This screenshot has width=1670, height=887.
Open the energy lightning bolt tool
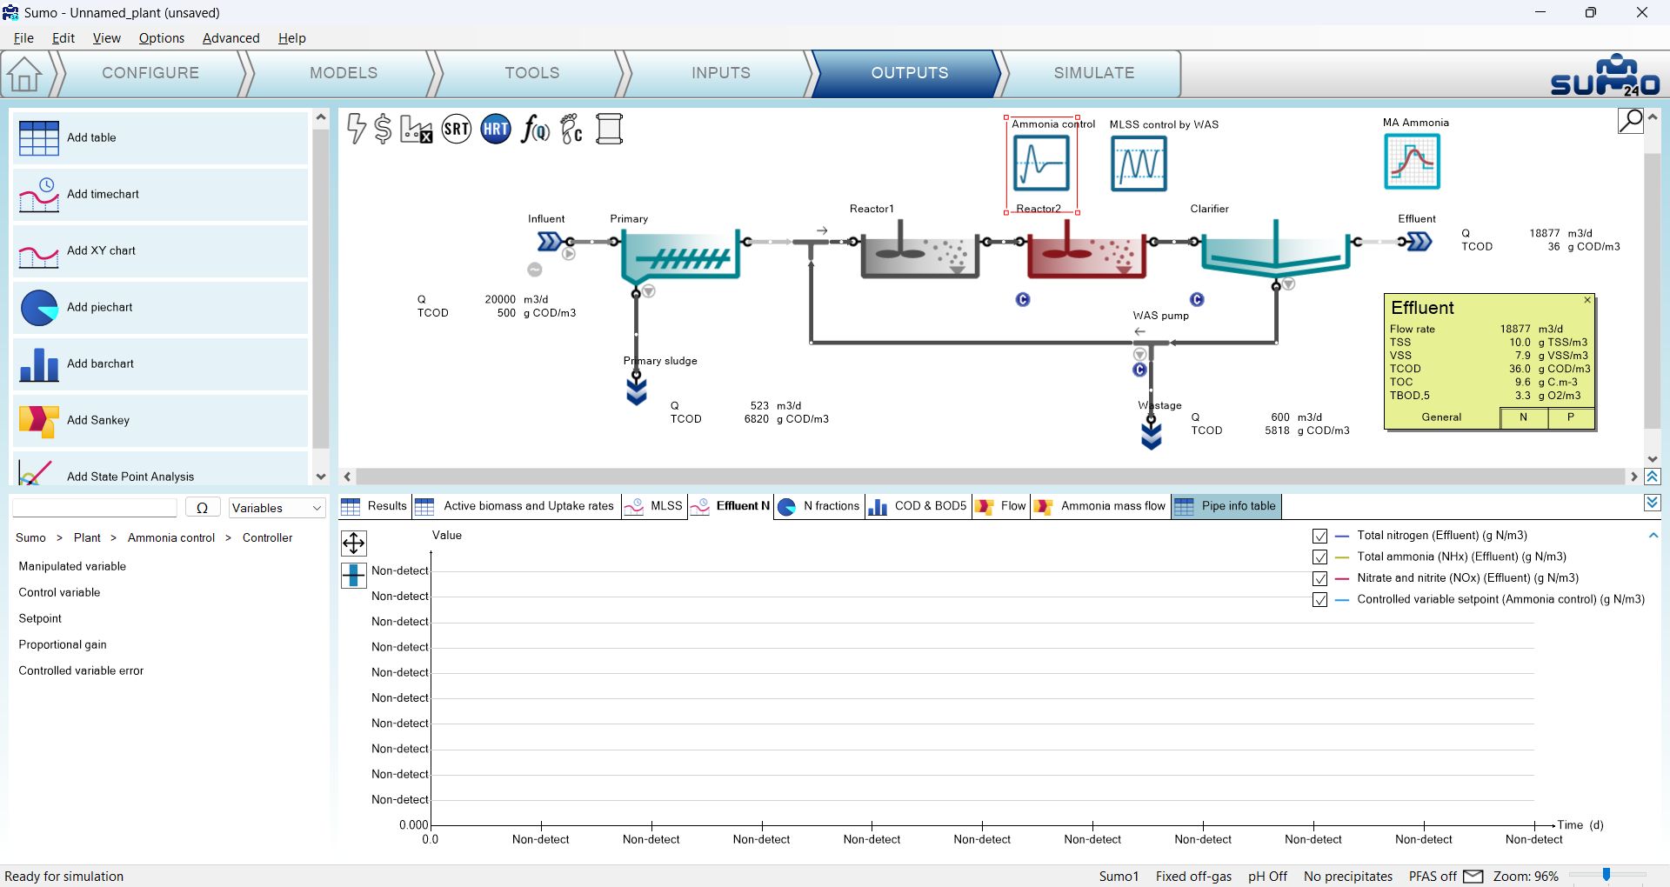pyautogui.click(x=356, y=129)
